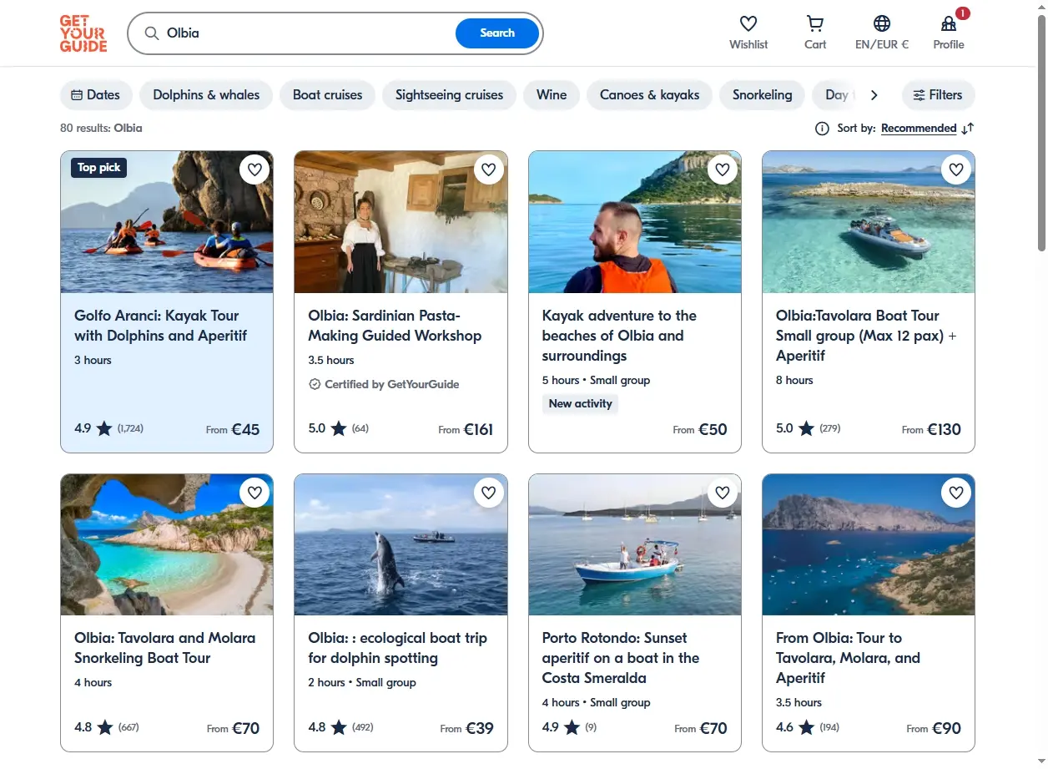The height and width of the screenshot is (769, 1048).
Task: Open the Wishlist heart icon in header
Action: [748, 23]
